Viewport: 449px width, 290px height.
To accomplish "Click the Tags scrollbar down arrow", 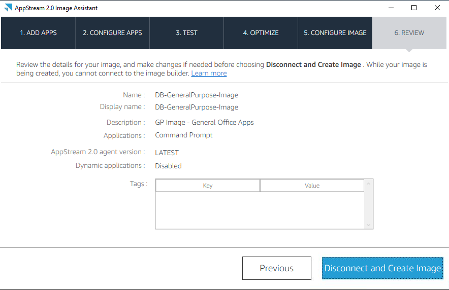I will pos(369,225).
